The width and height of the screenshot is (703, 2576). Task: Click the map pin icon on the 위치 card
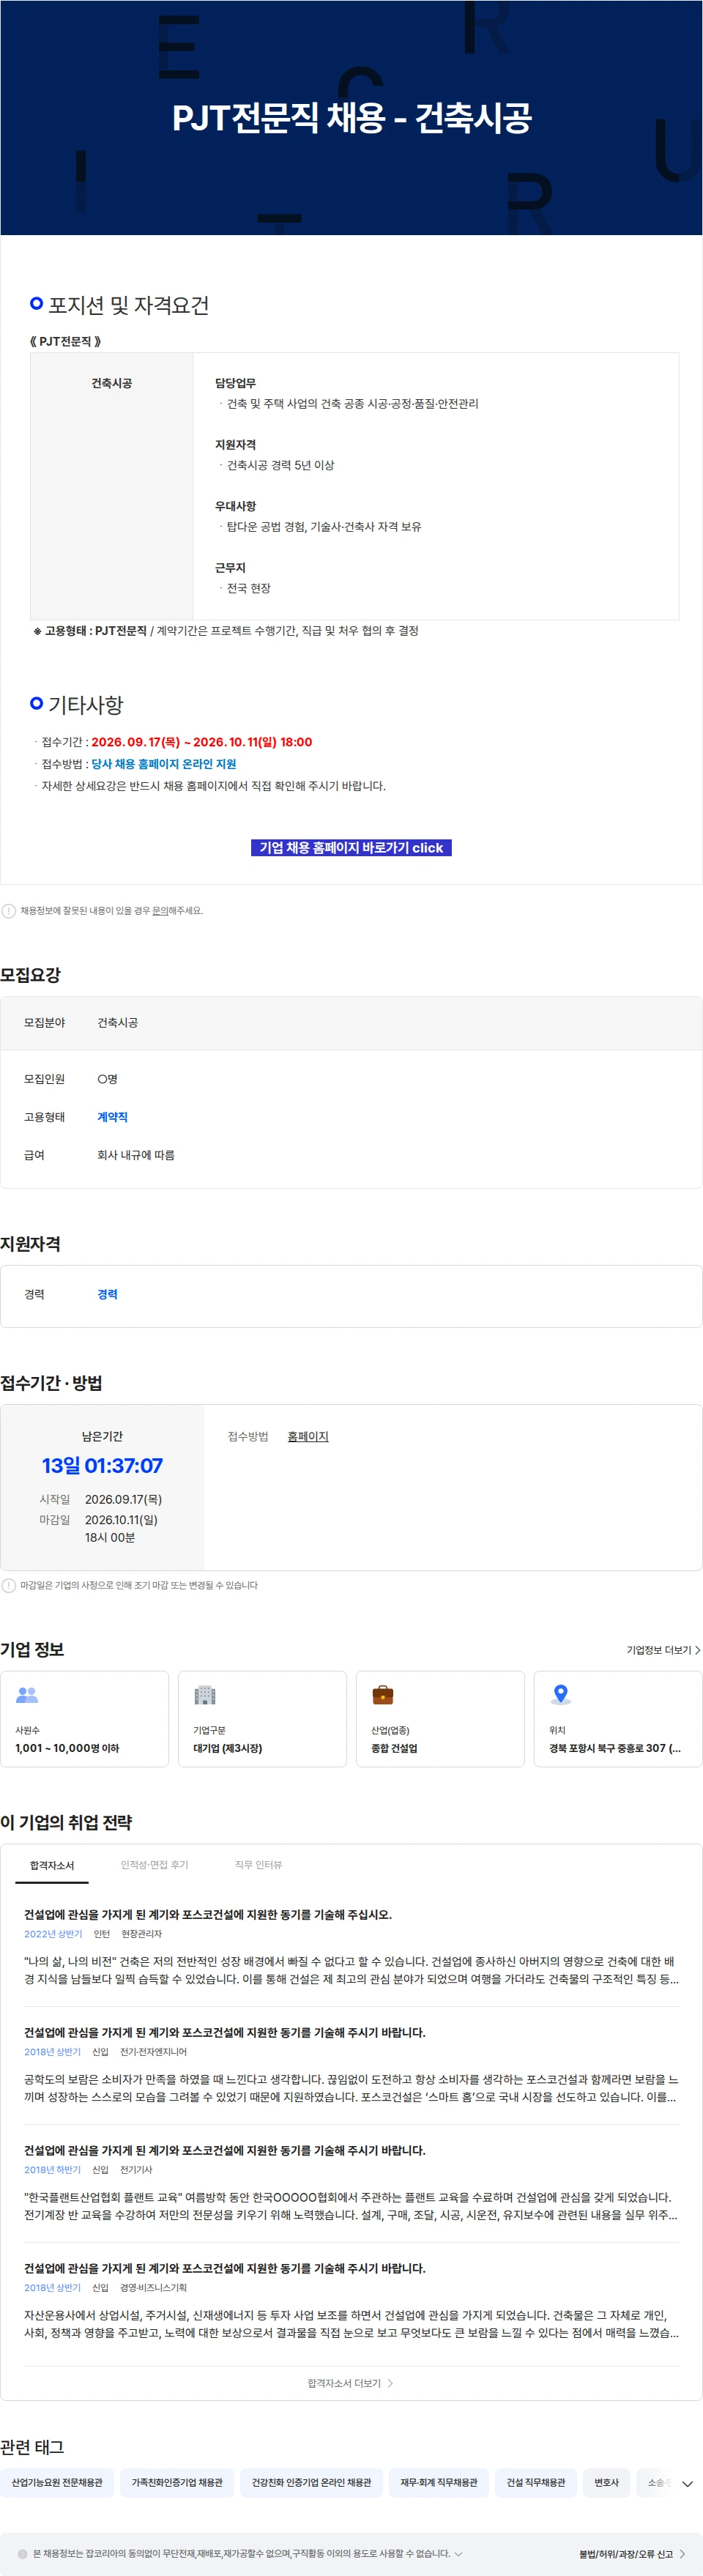click(x=561, y=1694)
